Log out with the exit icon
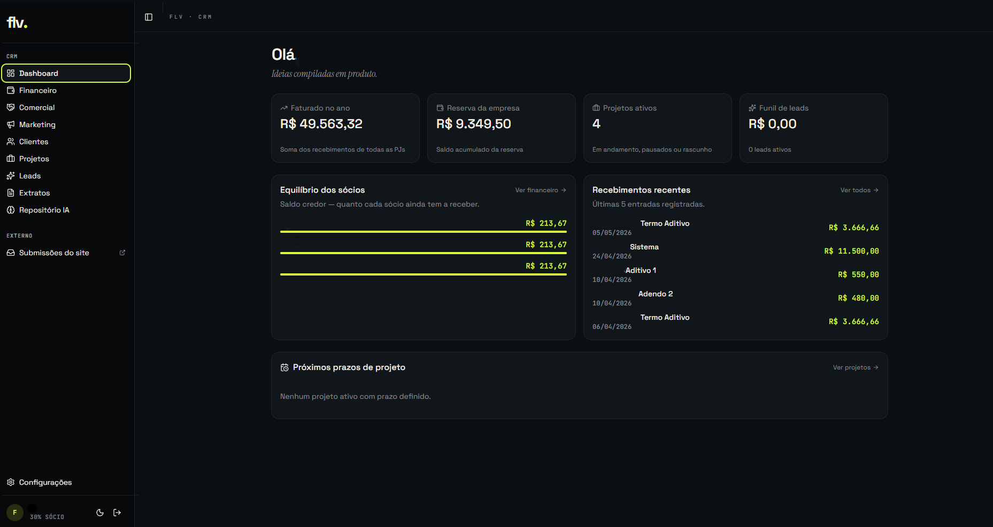Image resolution: width=993 pixels, height=527 pixels. (117, 513)
